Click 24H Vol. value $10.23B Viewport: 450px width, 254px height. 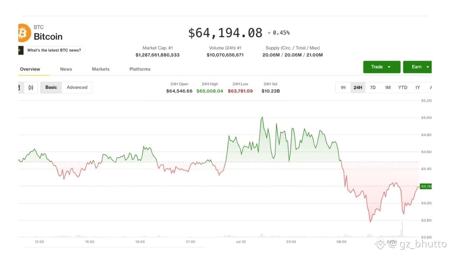coord(271,91)
